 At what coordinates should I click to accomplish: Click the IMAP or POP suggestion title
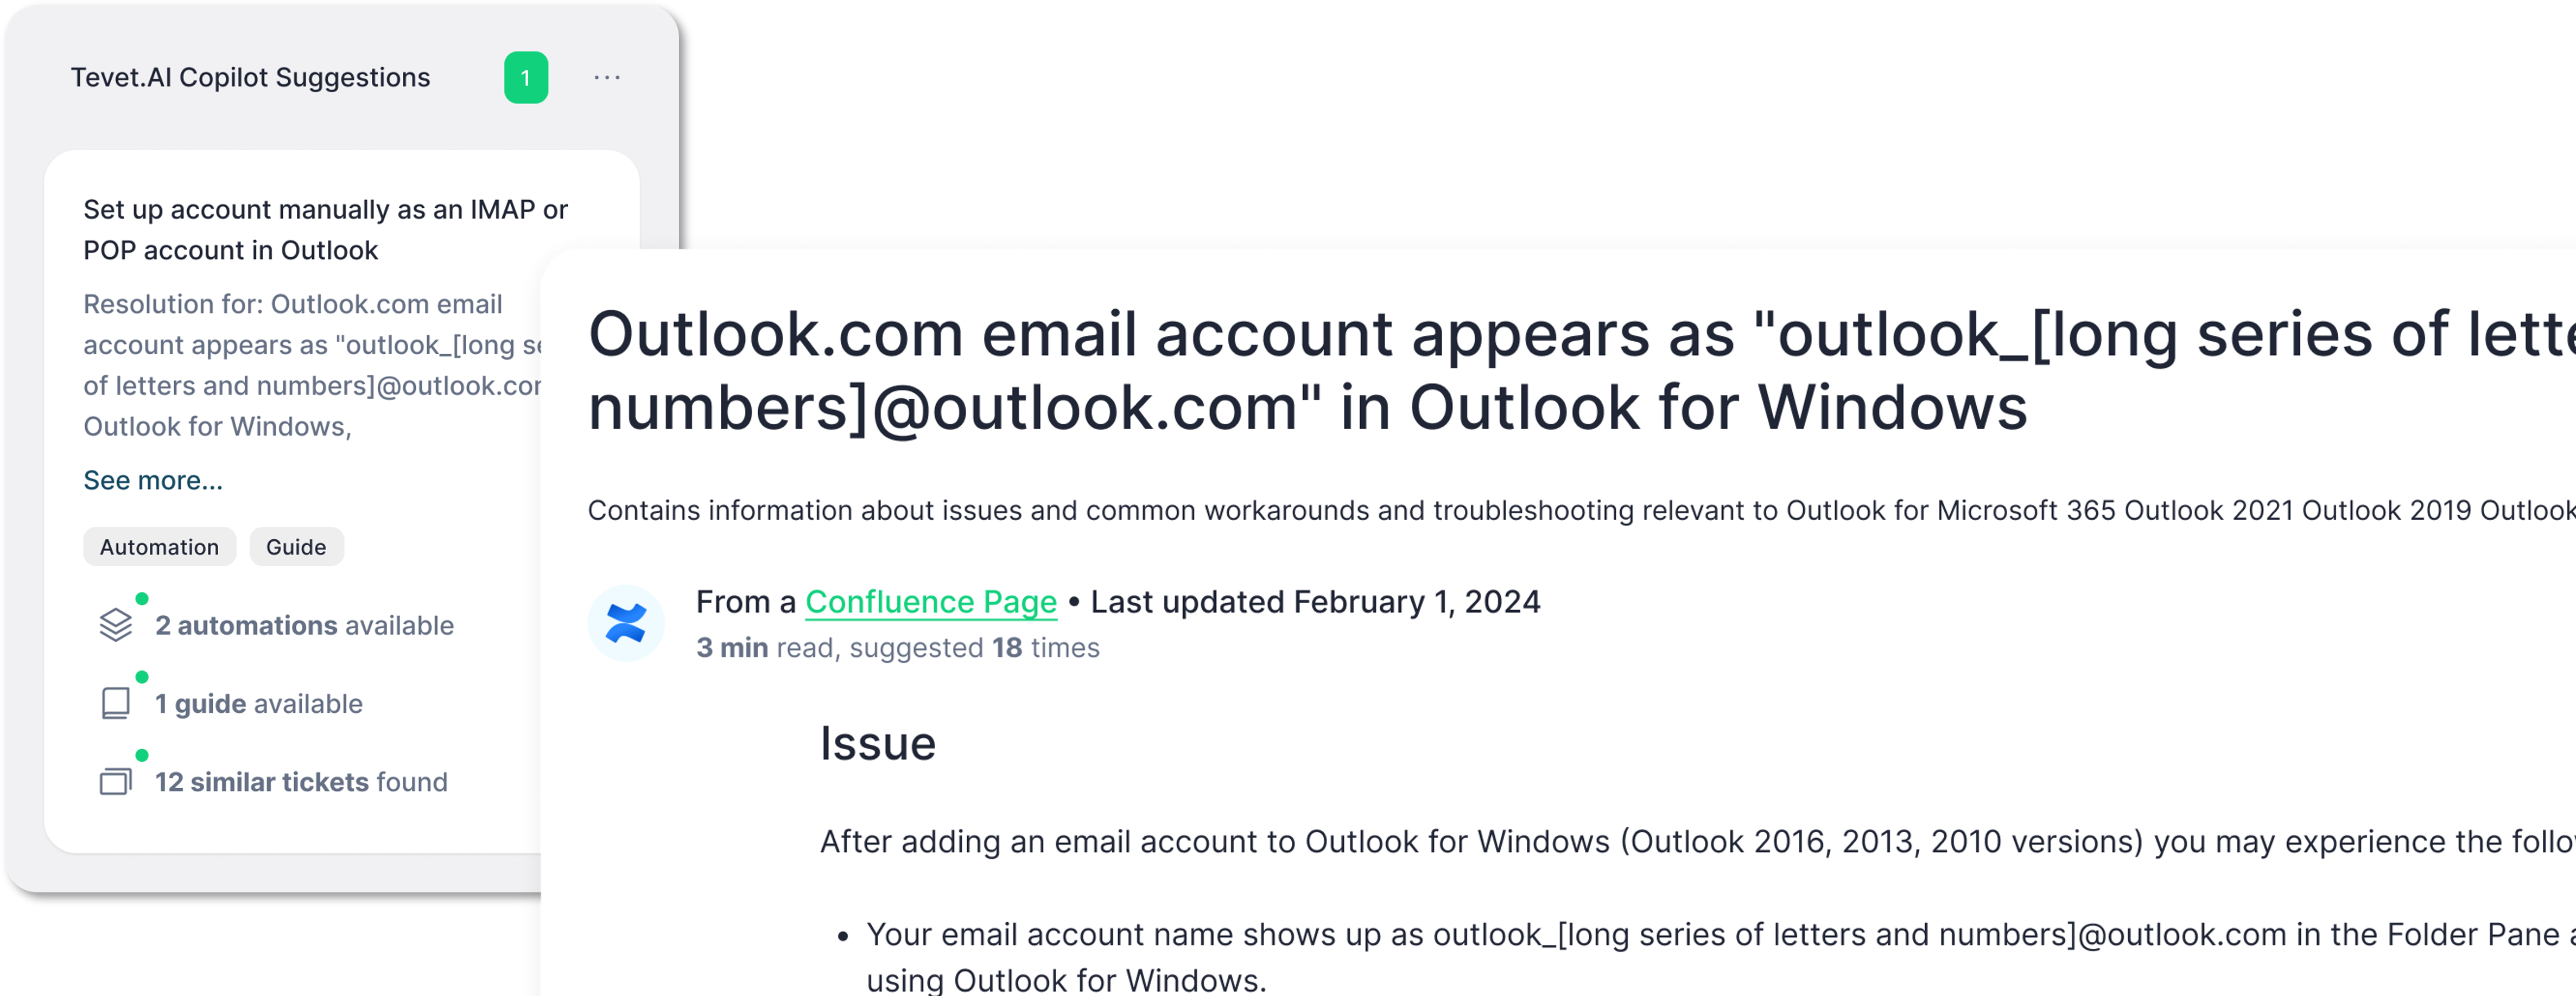pyautogui.click(x=325, y=230)
